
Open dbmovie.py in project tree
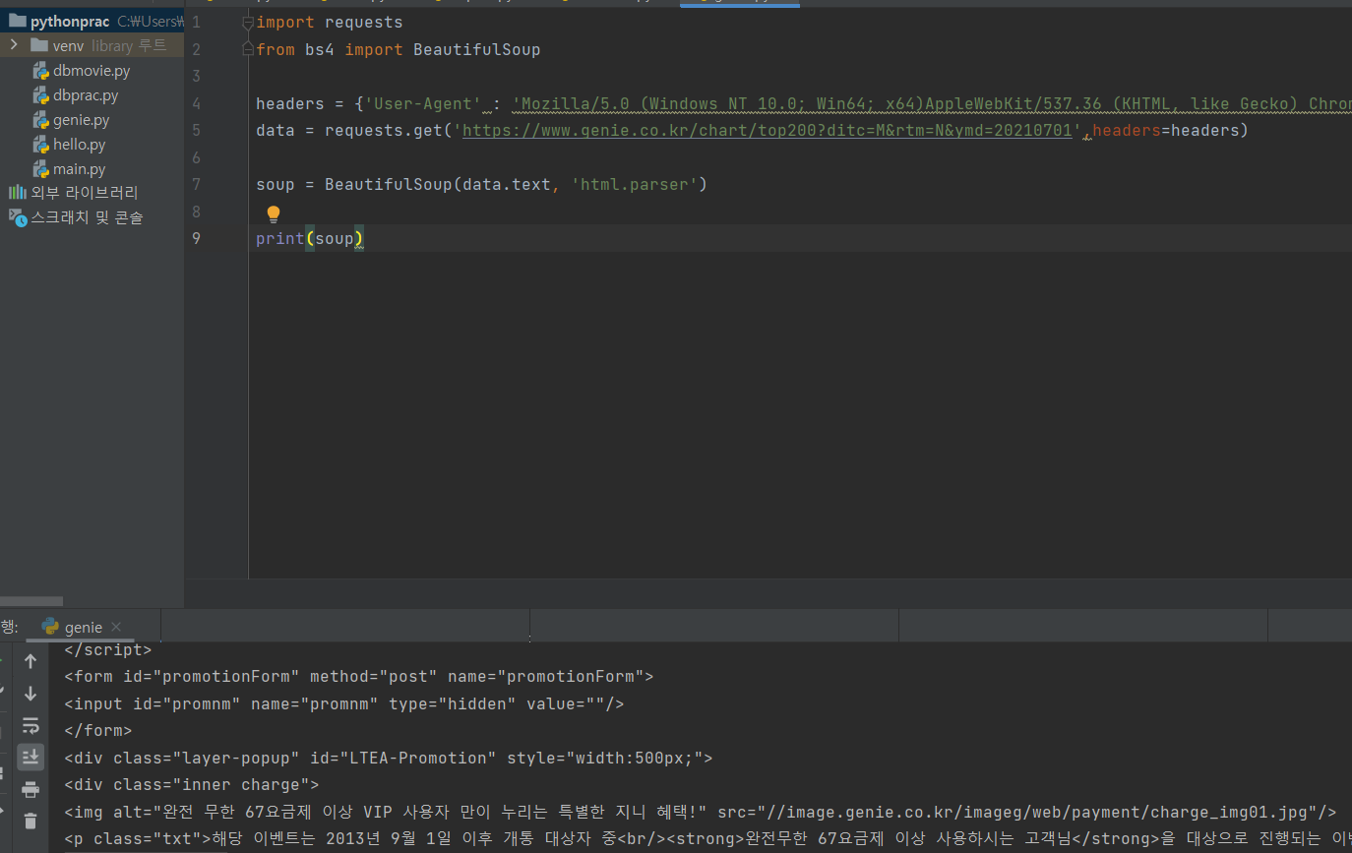92,71
